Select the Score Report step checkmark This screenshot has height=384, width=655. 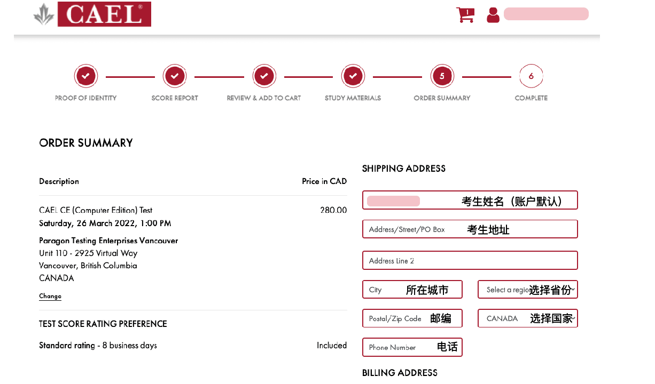pos(175,76)
